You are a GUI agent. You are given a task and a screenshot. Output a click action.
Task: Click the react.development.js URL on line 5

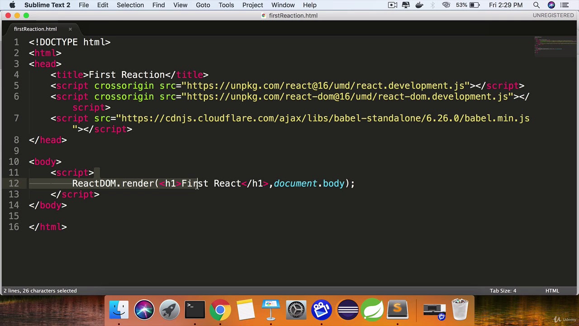tap(326, 86)
